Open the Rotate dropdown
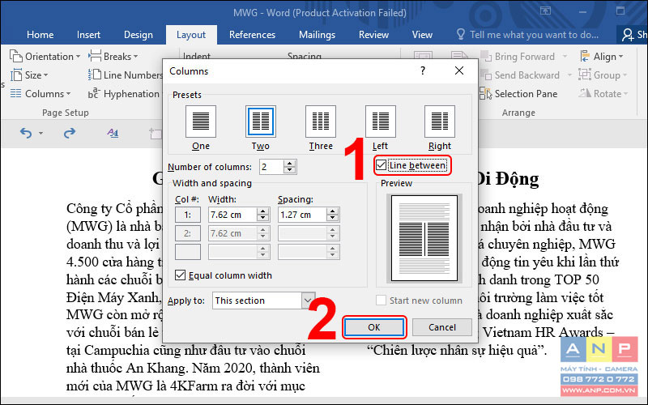The image size is (648, 405). (603, 94)
